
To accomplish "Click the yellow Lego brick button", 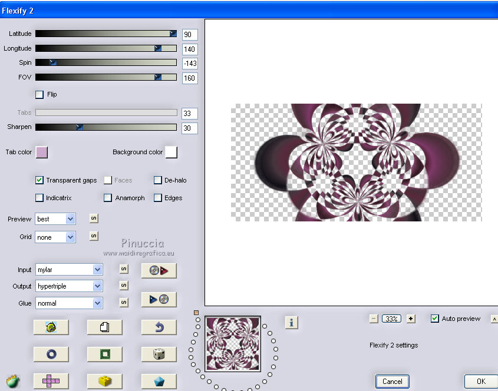I will (105, 381).
